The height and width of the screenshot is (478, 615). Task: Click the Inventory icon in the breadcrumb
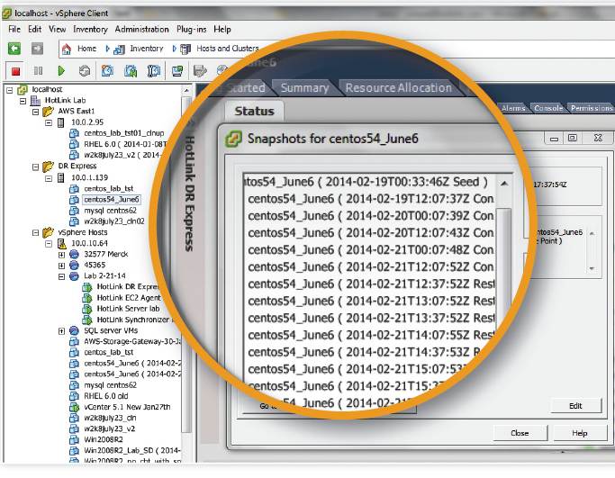pos(119,50)
